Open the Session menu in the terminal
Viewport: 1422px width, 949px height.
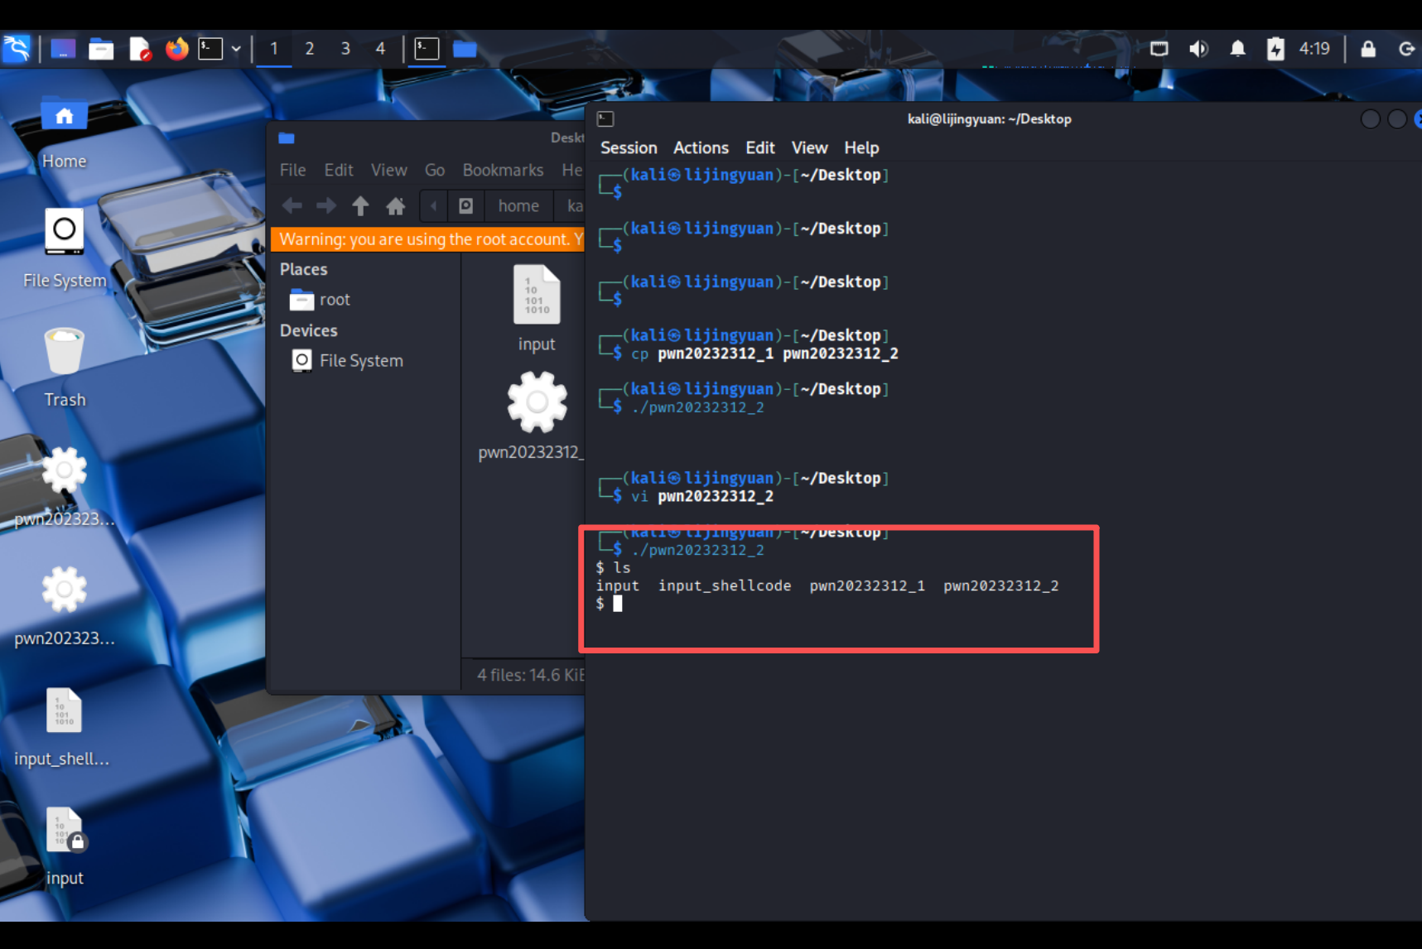629,147
